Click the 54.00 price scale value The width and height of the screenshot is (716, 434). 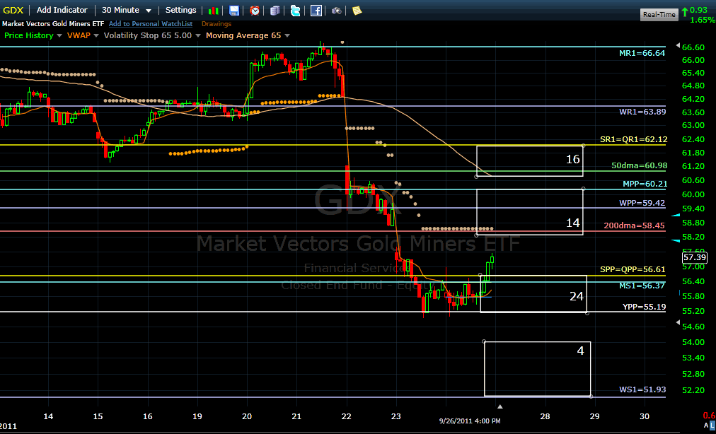693,342
